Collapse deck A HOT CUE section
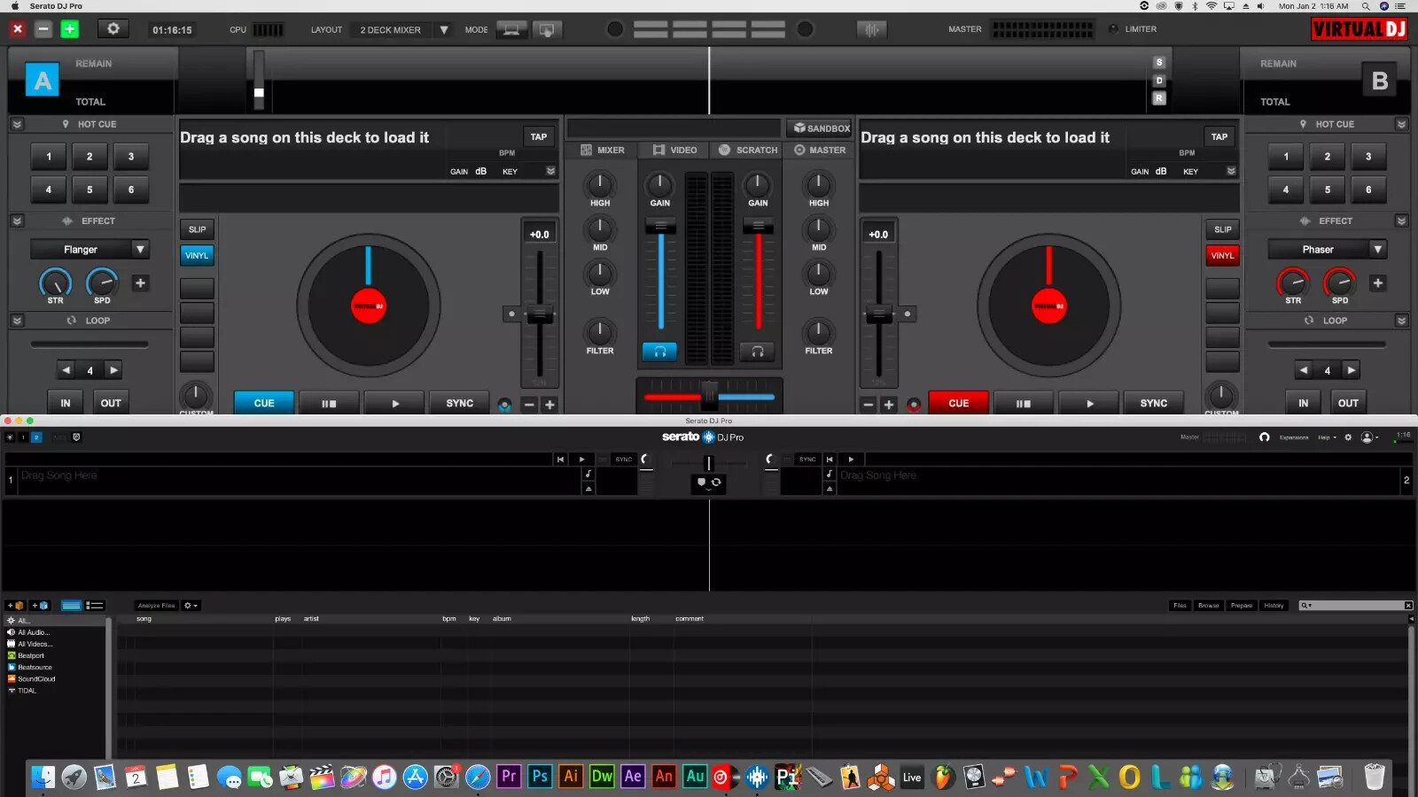 pyautogui.click(x=17, y=125)
